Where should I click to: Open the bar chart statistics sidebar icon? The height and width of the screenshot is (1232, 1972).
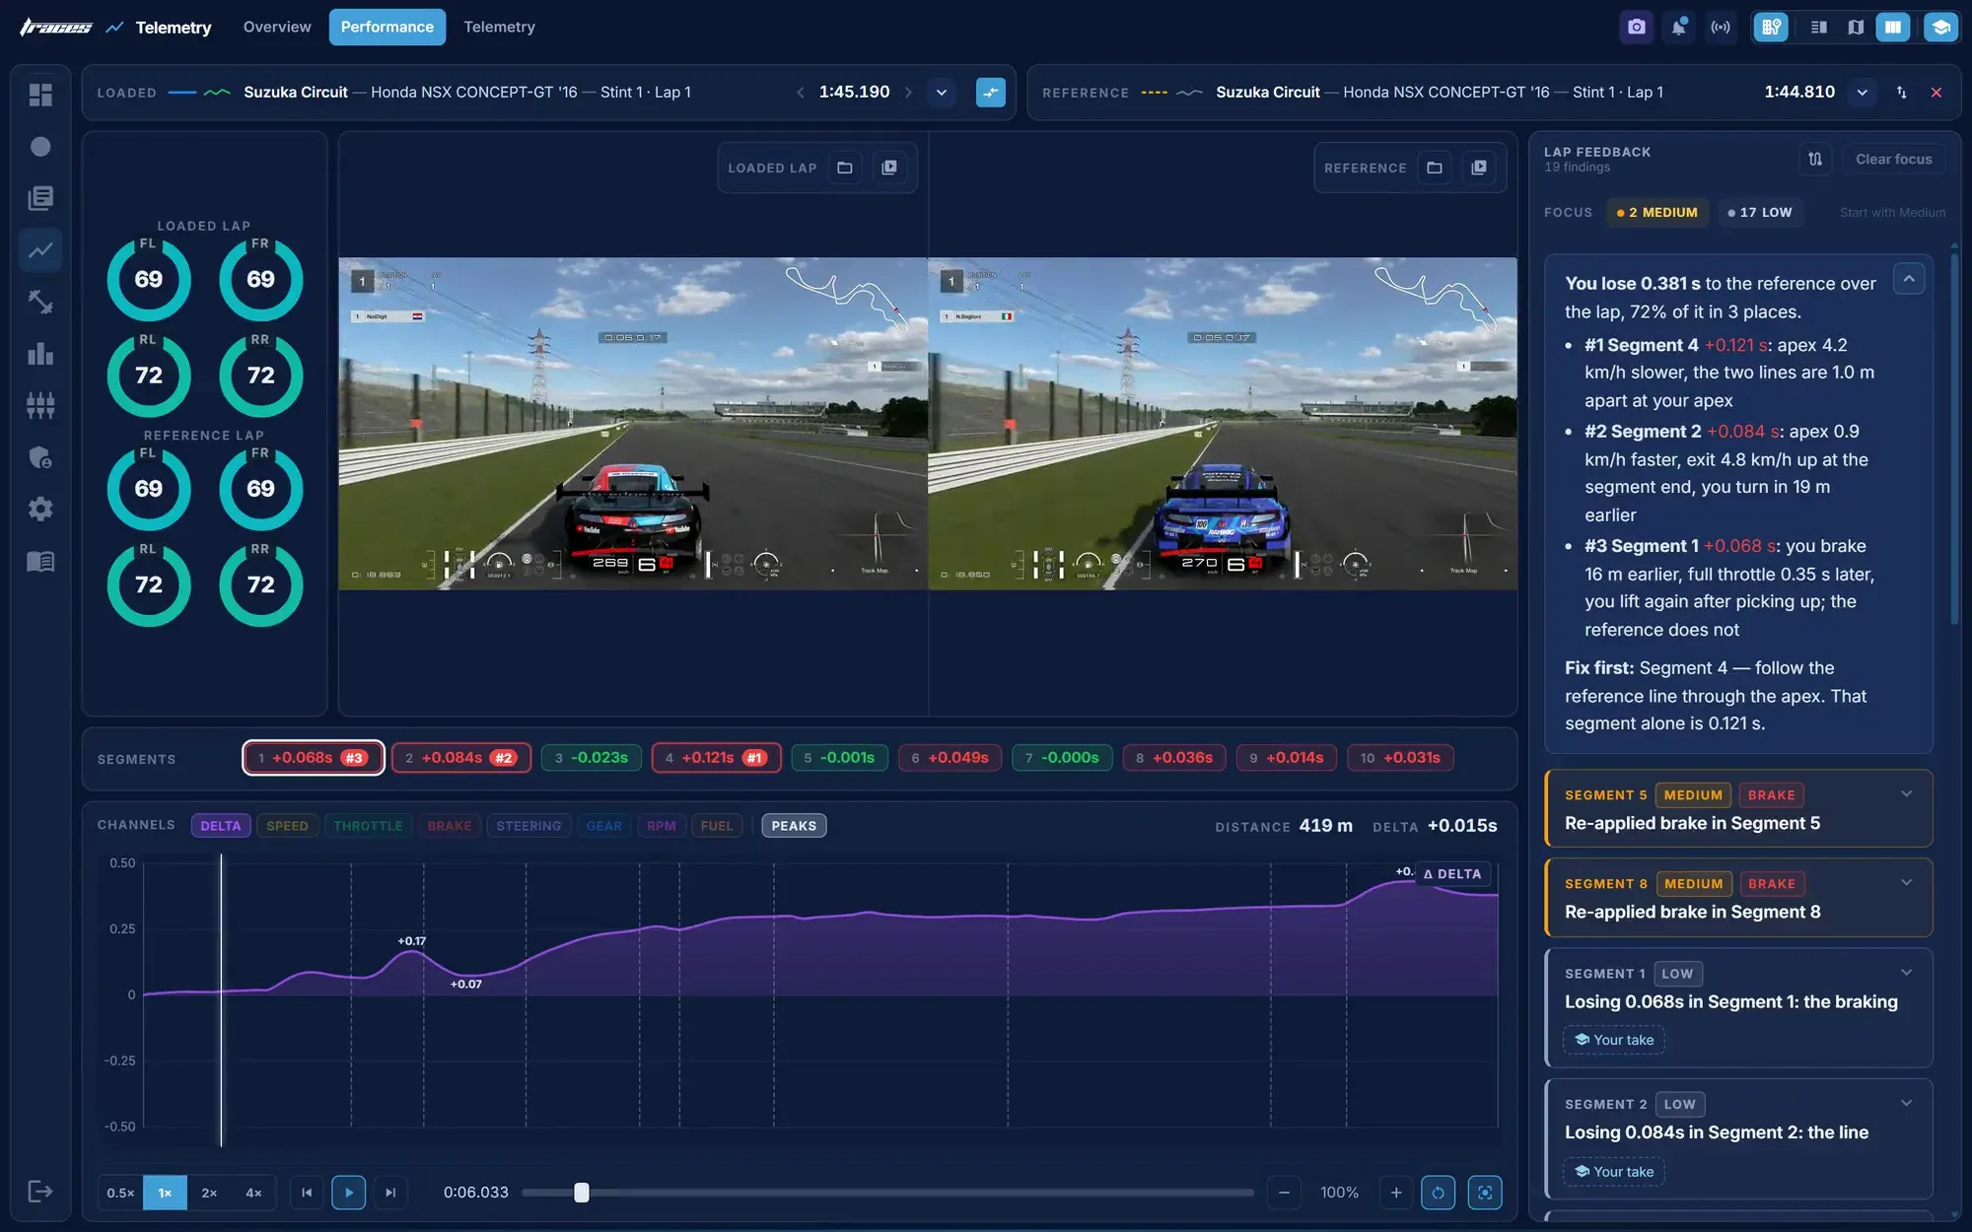40,354
